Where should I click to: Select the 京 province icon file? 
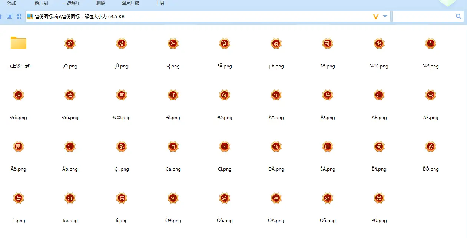pyautogui.click(x=122, y=95)
